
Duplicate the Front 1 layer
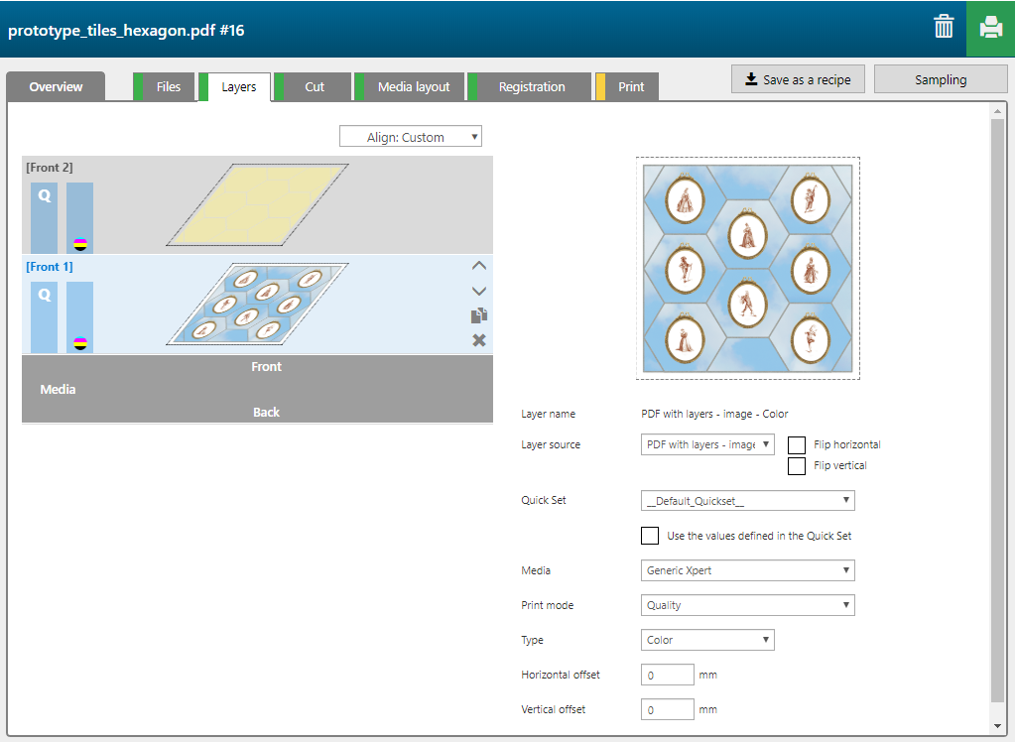pos(479,315)
